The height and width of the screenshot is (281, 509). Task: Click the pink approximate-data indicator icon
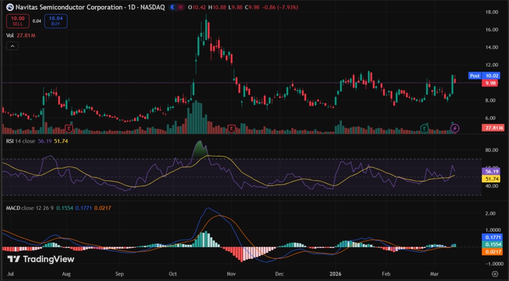(180, 7)
